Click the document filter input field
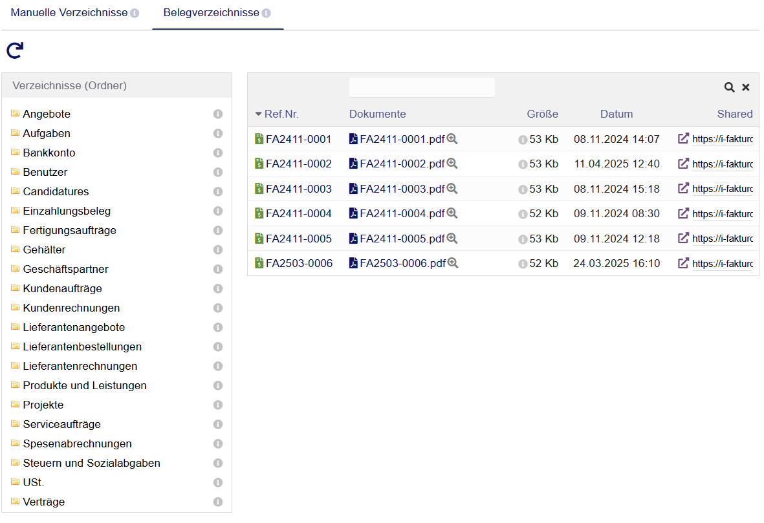Screen dimensions: 764x523 [422, 87]
